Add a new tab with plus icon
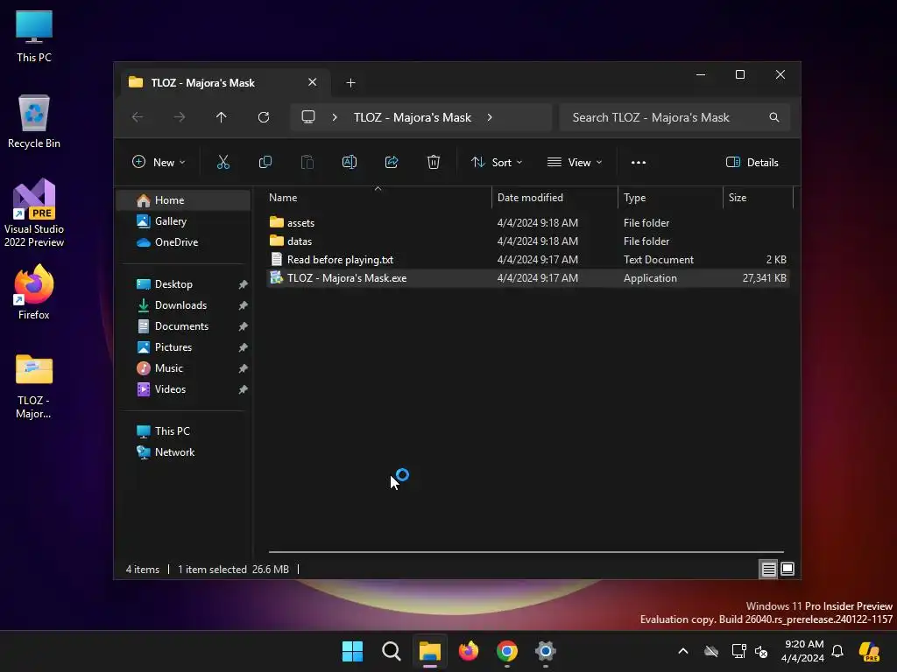The image size is (897, 672). 350,83
